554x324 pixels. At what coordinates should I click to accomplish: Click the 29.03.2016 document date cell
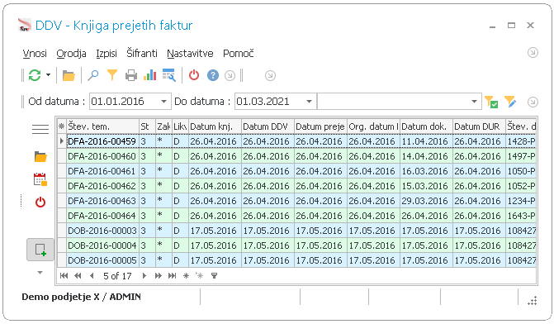pyautogui.click(x=426, y=201)
